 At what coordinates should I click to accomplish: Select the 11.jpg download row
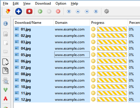point(77,93)
